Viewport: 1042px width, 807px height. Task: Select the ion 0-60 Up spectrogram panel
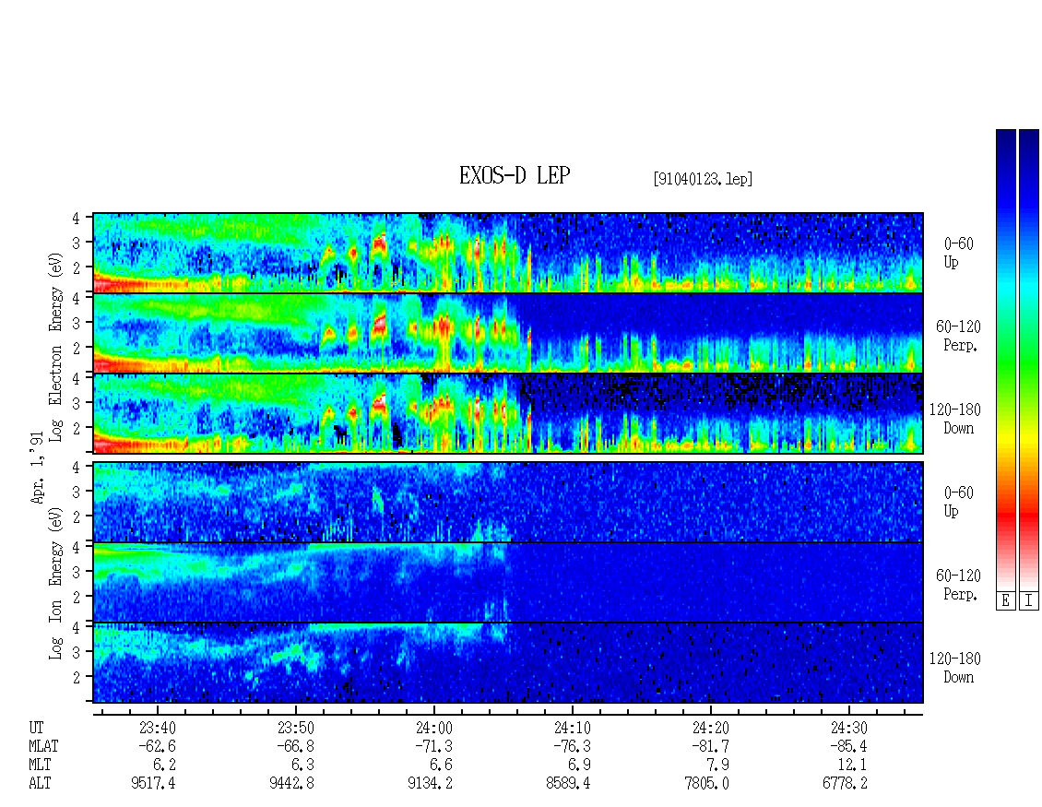click(508, 502)
